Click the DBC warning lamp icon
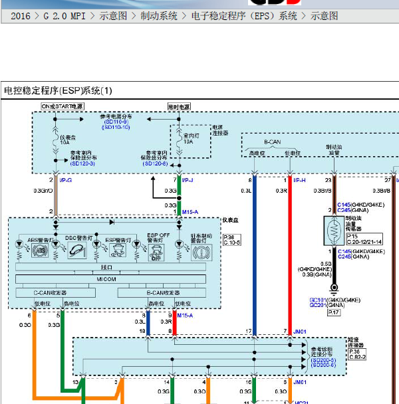Screen dimensions: 399x404 click(77, 250)
